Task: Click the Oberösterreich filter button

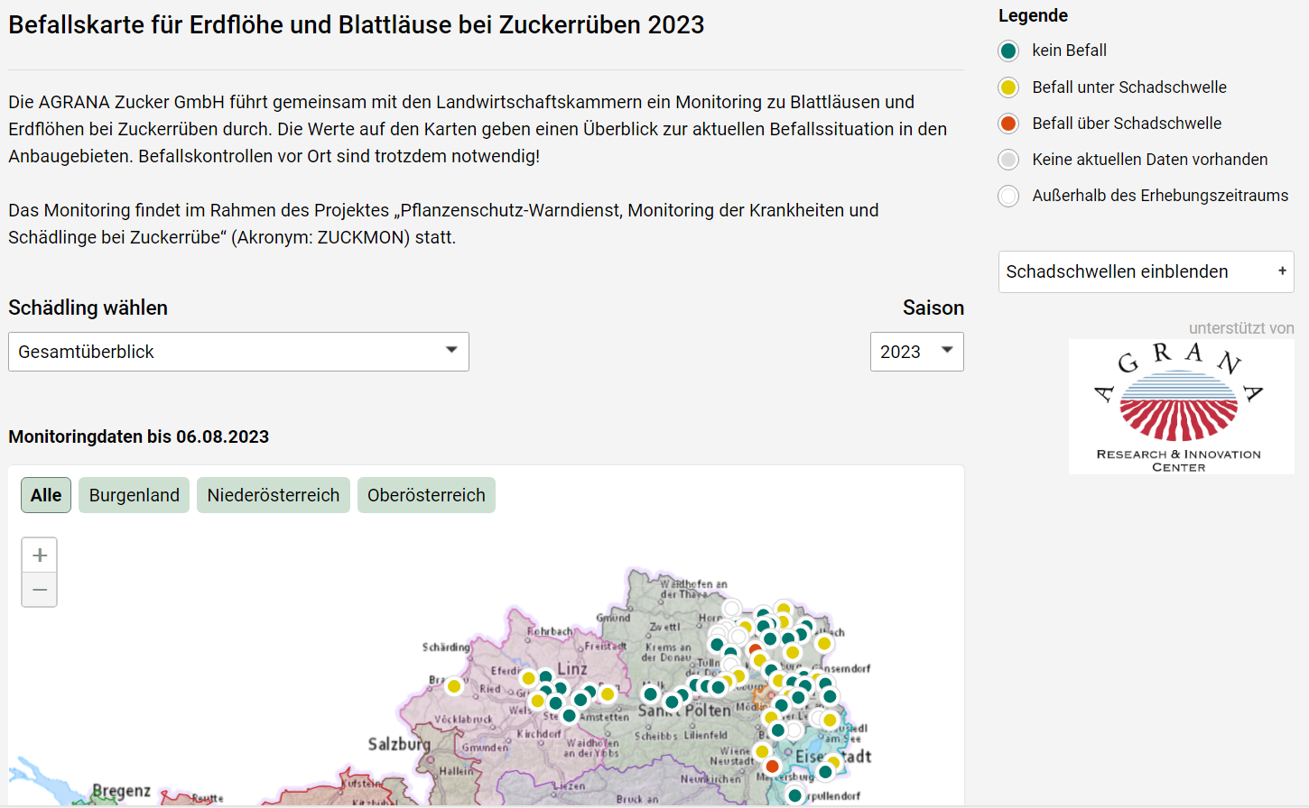Action: pyautogui.click(x=426, y=494)
